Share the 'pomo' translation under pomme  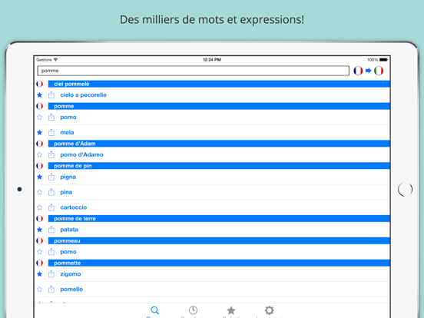(51, 117)
